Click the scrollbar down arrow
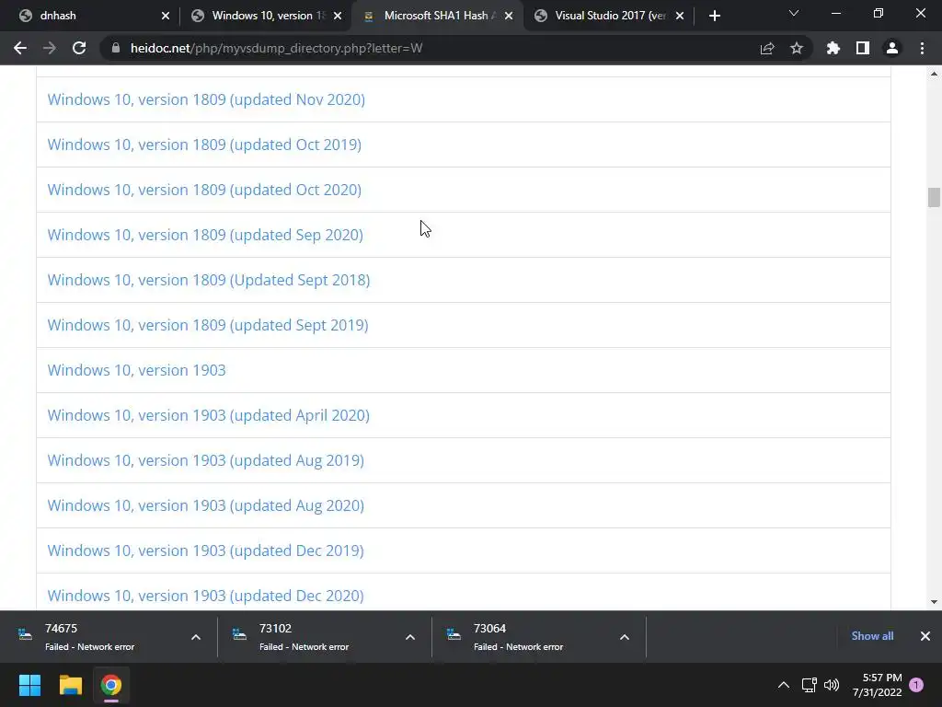 [x=934, y=601]
